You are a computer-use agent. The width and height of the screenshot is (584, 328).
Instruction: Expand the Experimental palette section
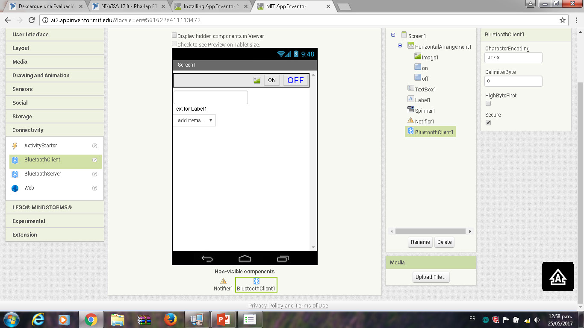point(55,221)
